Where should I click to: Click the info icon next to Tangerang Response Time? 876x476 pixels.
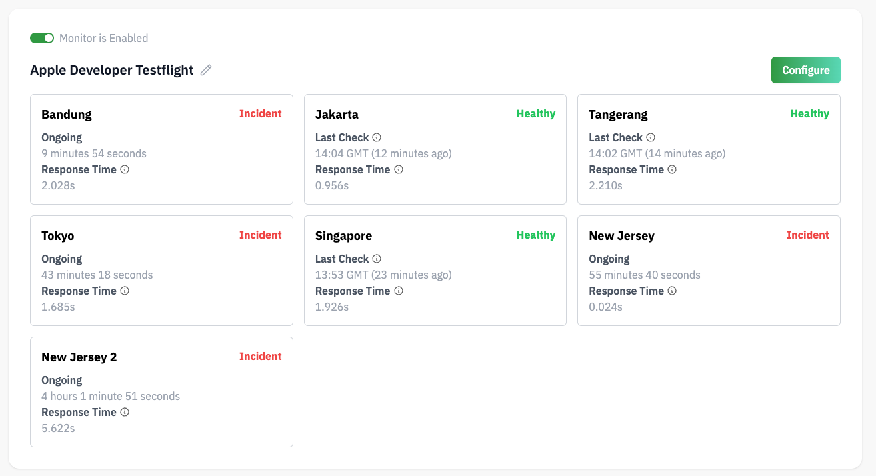(672, 169)
